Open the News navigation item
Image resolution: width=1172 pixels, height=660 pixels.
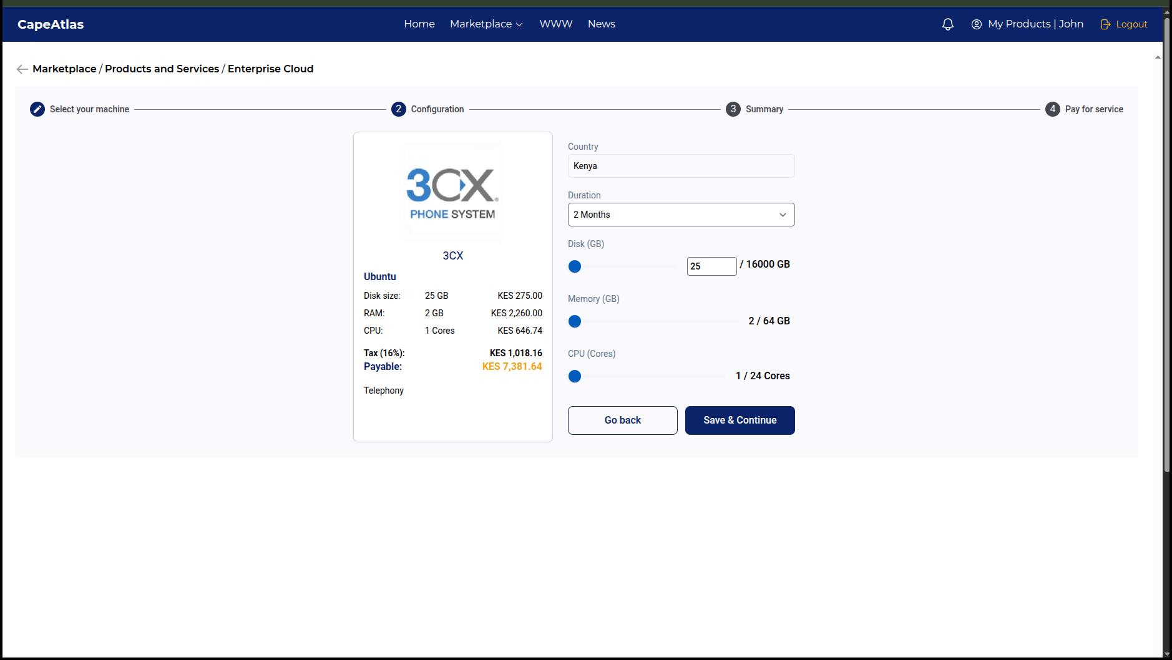click(602, 24)
